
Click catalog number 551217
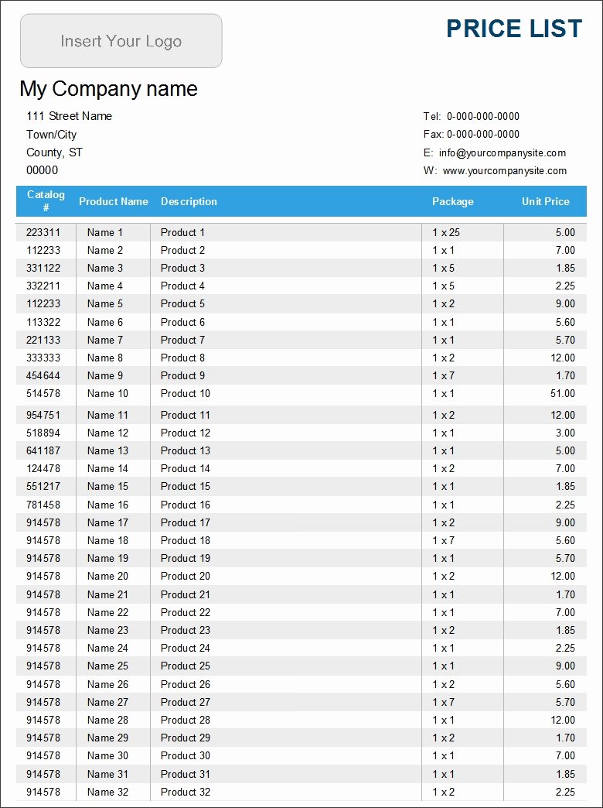(x=43, y=486)
